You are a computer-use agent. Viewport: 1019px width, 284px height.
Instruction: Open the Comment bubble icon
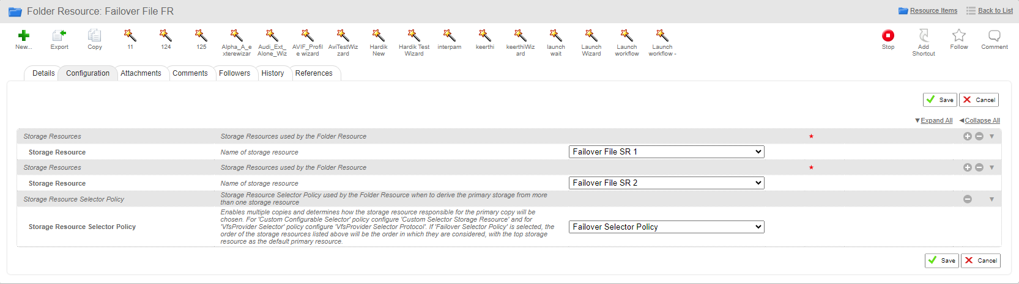point(995,35)
